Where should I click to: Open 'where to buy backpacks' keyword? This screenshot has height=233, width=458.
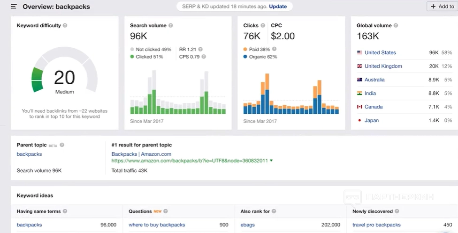[x=157, y=225]
